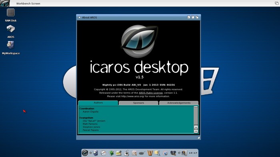
Task: Select the AROS drive icon
Action: coord(11,29)
